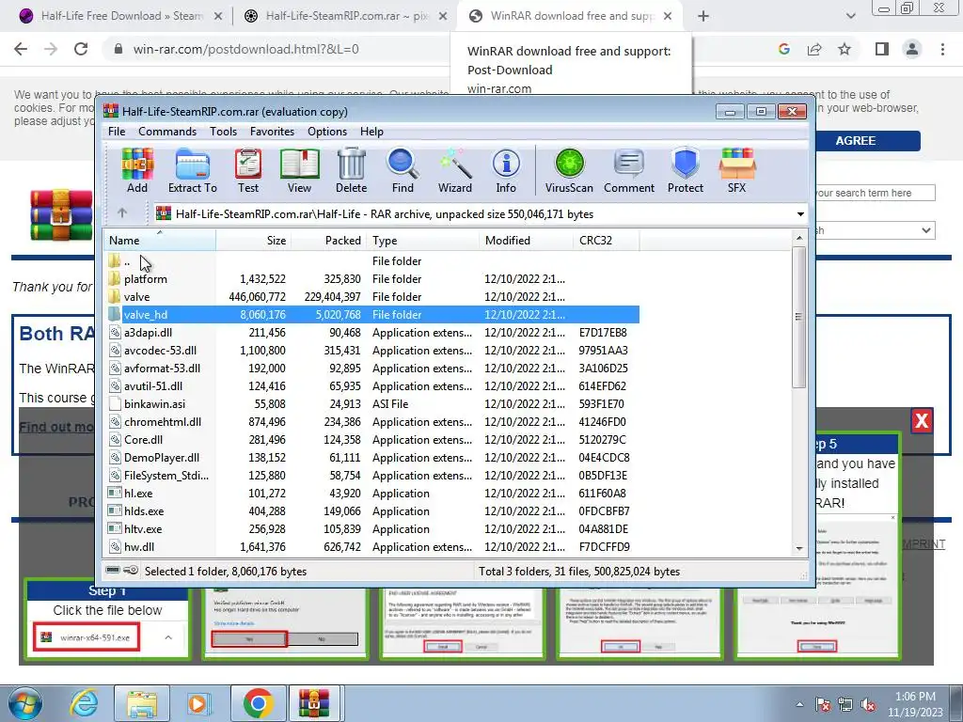Sort by the Size column header
The image size is (963, 722).
253,240
